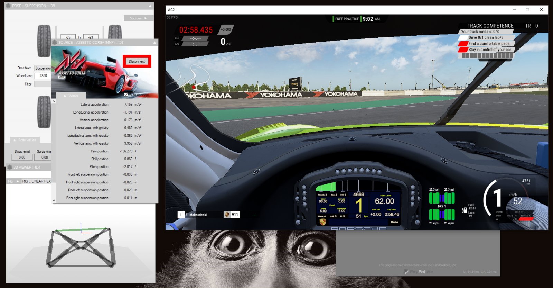Select the Pitch position value -2.017

pyautogui.click(x=128, y=167)
